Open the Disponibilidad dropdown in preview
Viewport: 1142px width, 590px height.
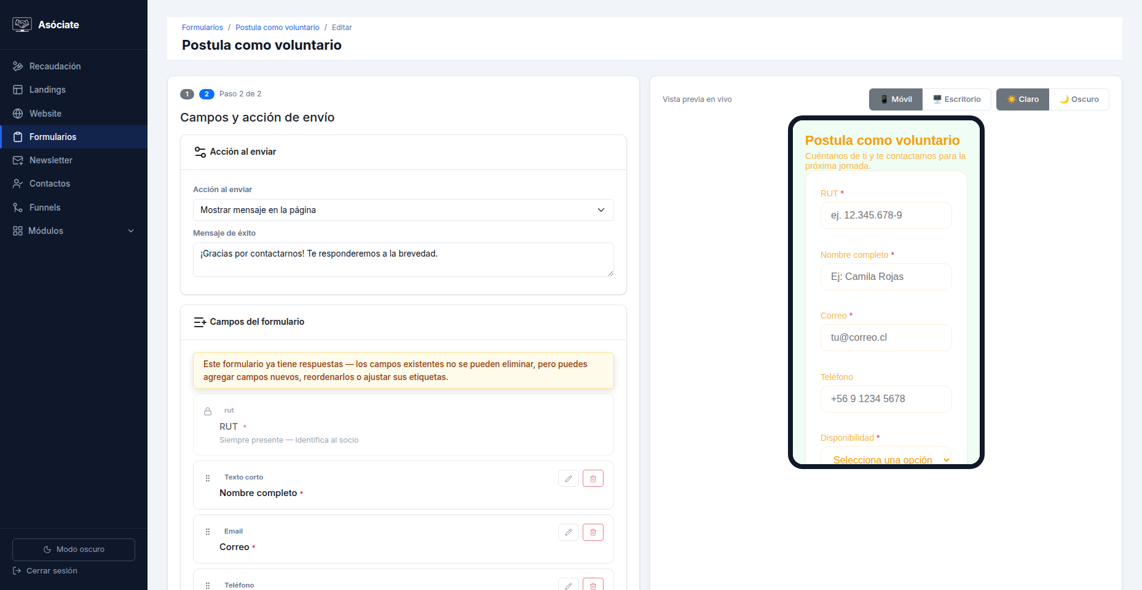(x=886, y=457)
